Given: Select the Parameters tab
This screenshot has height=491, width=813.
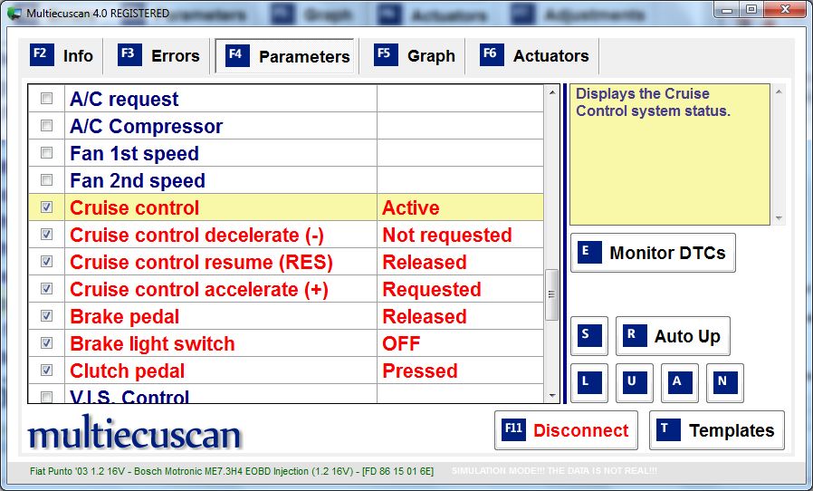Looking at the screenshot, I should click(x=287, y=56).
